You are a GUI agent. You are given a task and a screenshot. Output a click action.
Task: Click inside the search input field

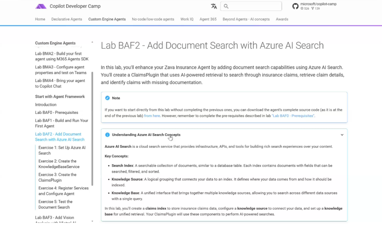pos(251,6)
